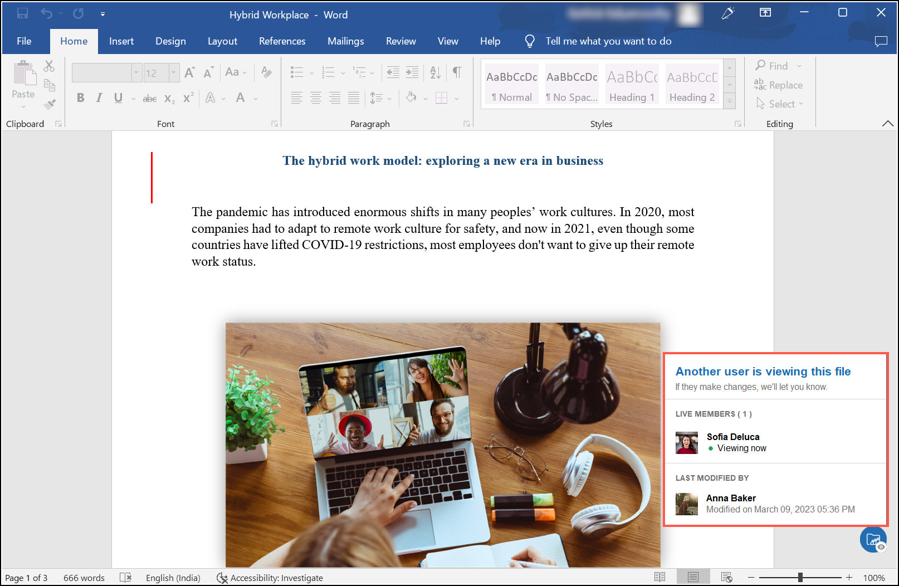Viewport: 899px width, 586px height.
Task: Click Find in Editing group
Action: pos(772,66)
